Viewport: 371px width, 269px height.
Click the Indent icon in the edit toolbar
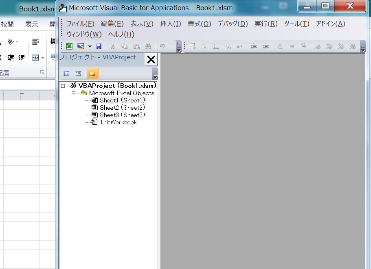(254, 46)
